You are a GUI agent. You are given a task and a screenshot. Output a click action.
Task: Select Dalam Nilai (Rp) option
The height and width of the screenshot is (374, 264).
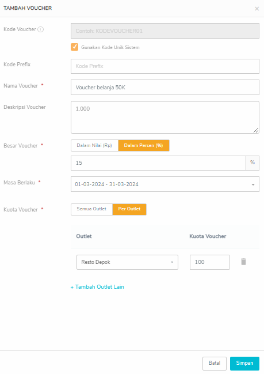94,145
